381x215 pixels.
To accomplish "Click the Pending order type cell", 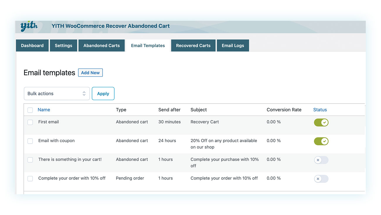I will coord(130,178).
